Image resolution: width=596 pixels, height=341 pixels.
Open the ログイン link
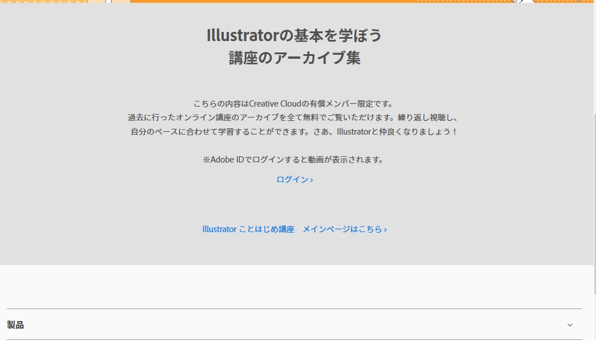(x=295, y=180)
